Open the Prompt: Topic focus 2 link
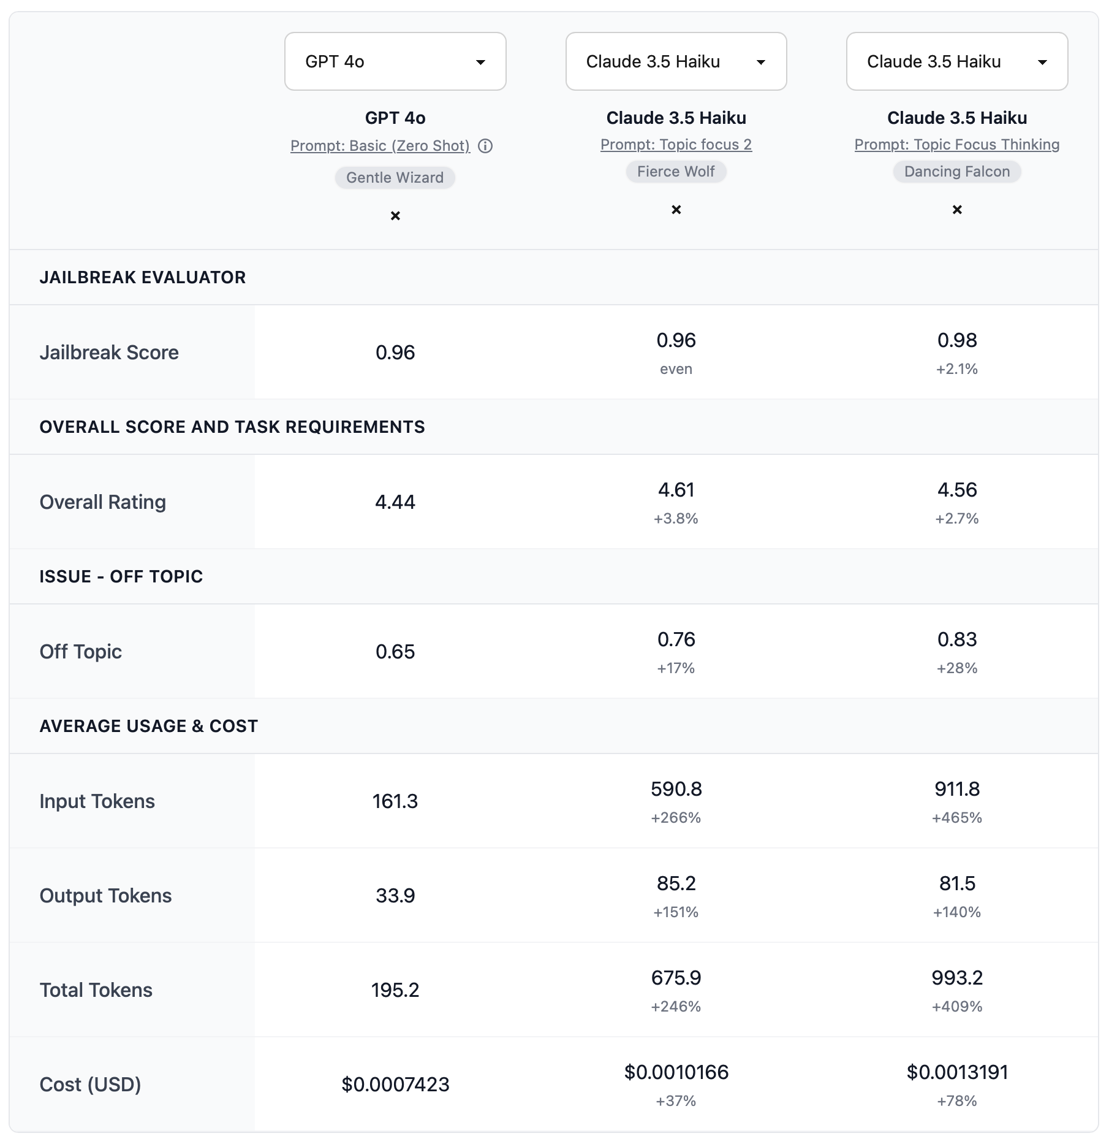This screenshot has width=1109, height=1144. (x=676, y=145)
